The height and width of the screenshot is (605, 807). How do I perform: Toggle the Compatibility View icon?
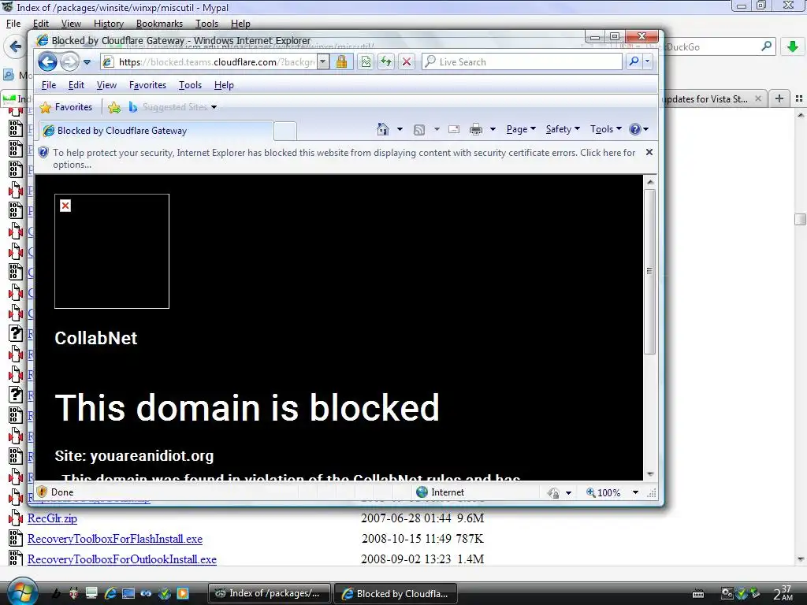[x=366, y=62]
